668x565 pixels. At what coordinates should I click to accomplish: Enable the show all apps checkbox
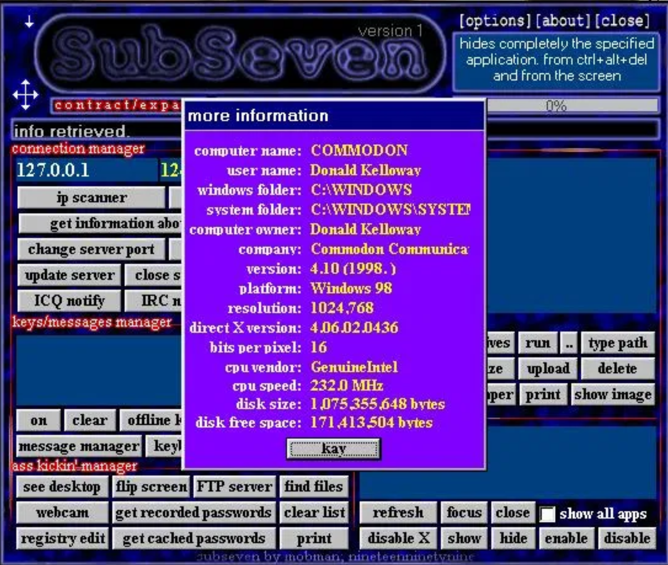[x=547, y=514]
